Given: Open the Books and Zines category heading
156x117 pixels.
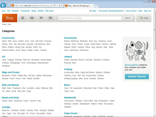Looking at the screenshot, I should tap(11, 97).
